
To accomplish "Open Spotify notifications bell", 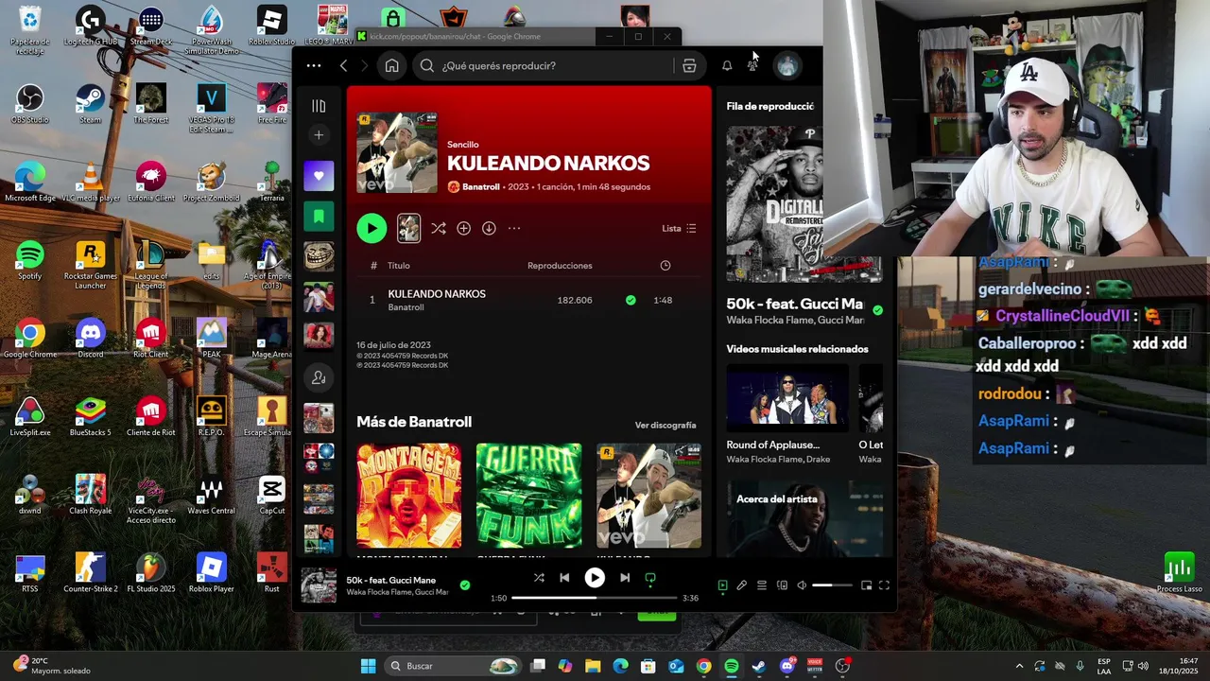I will (727, 65).
